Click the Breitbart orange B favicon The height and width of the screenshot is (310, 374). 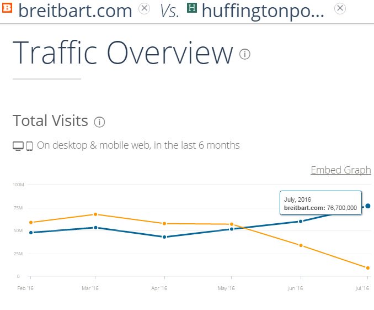coord(7,9)
